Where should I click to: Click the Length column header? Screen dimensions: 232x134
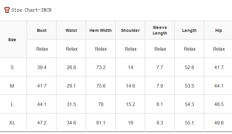point(189,30)
